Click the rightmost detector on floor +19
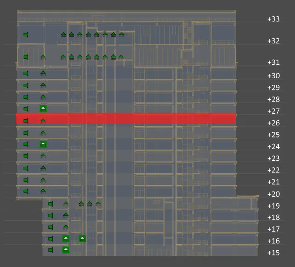Screen dimensions: 295x267 click(98, 204)
